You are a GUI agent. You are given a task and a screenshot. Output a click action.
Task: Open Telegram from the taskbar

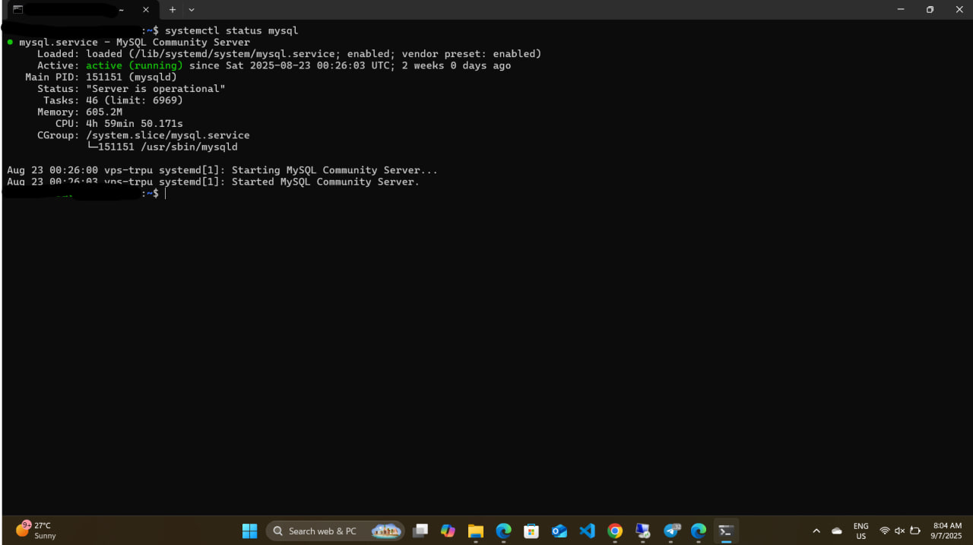pyautogui.click(x=671, y=531)
